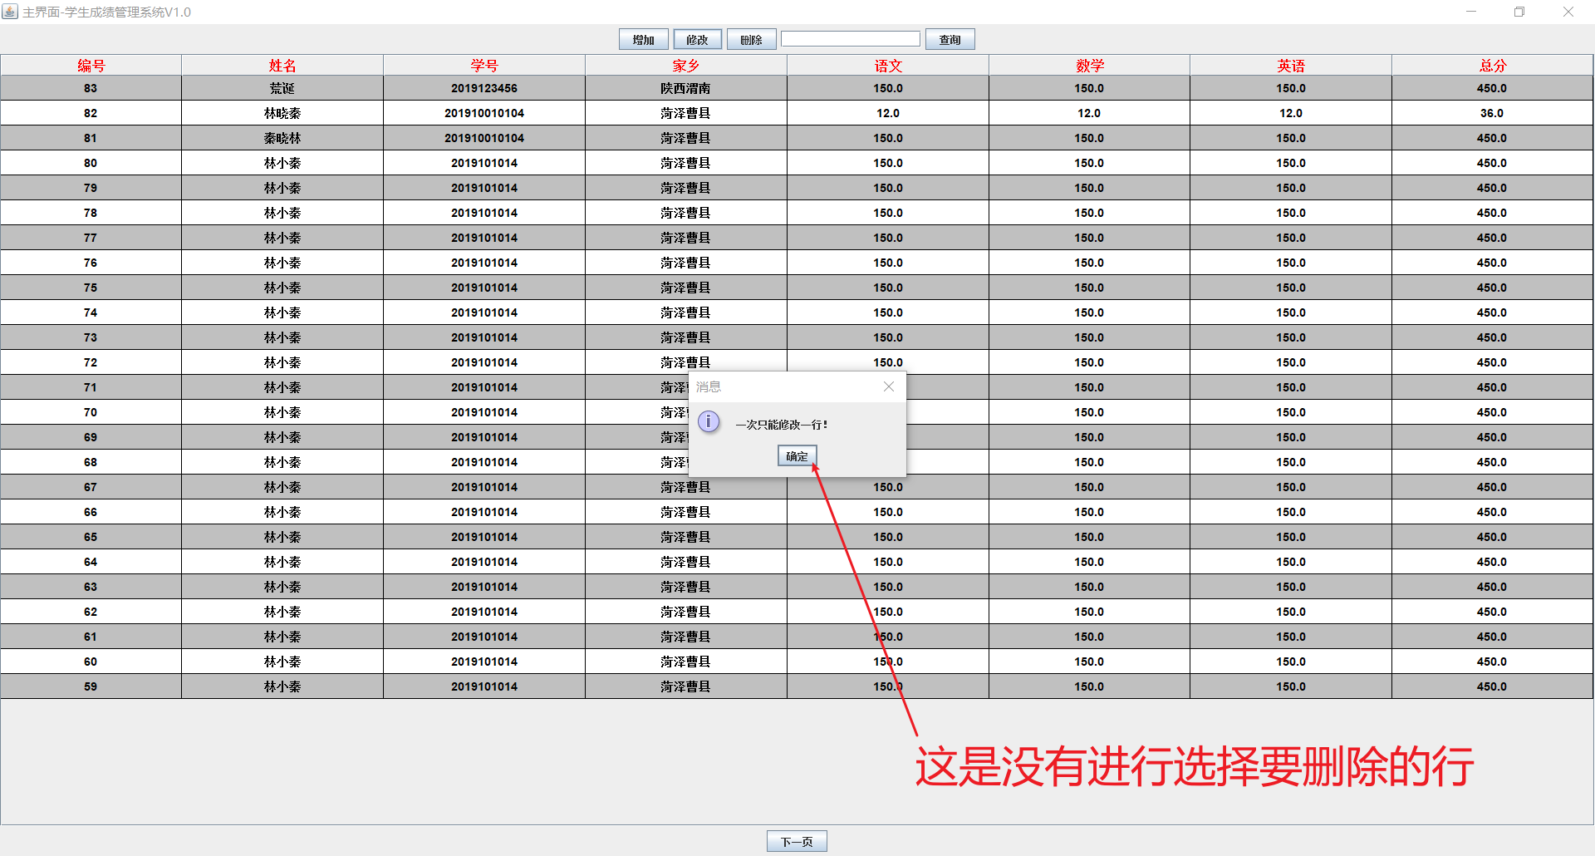1595x856 pixels.
Task: Maximize the main window
Action: 1519,12
